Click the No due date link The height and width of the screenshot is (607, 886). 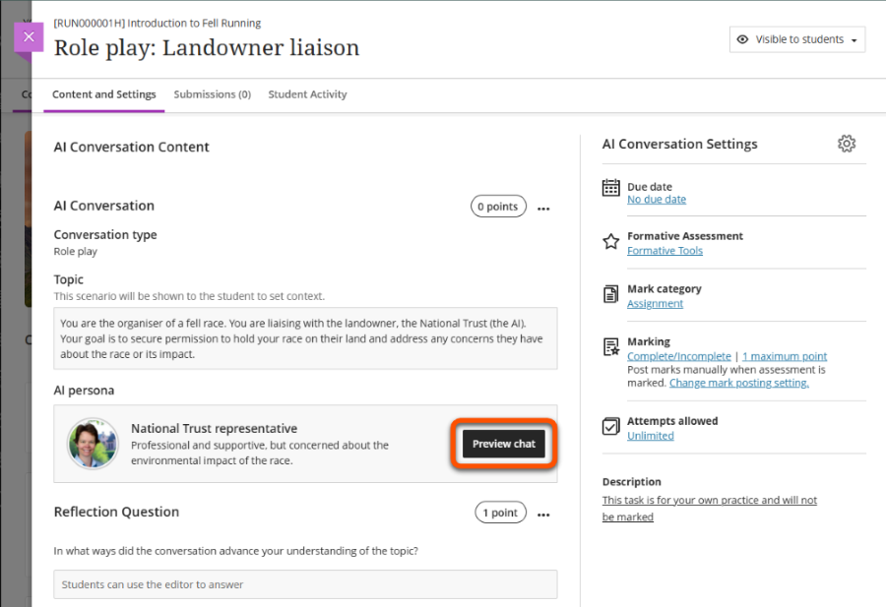657,200
